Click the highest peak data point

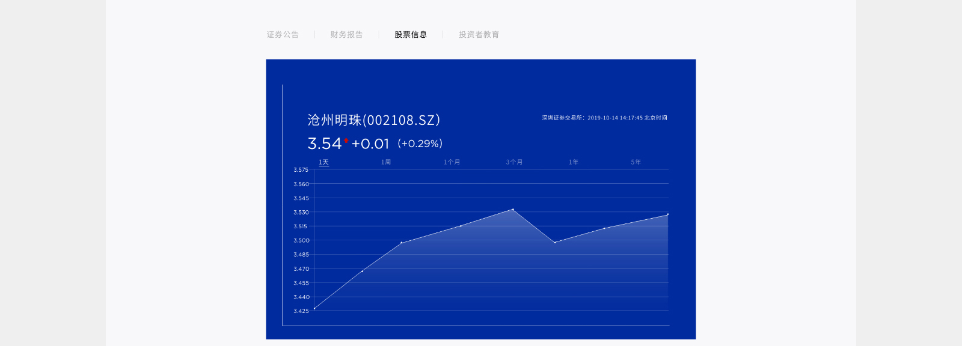click(513, 209)
